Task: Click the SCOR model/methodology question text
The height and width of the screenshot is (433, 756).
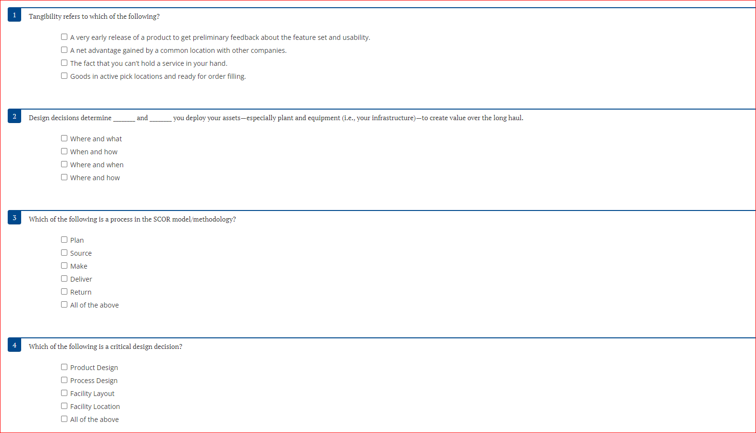Action: coord(132,219)
